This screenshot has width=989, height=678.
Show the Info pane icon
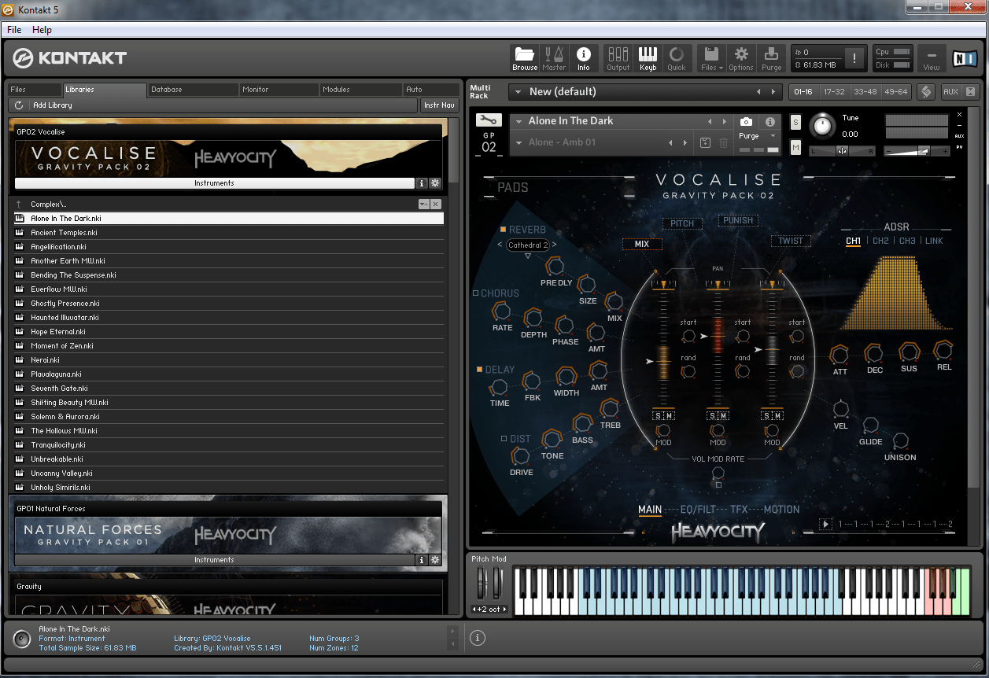[x=583, y=58]
